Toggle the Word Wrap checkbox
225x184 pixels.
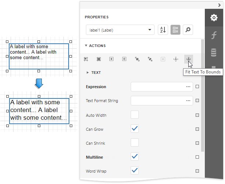135,170
